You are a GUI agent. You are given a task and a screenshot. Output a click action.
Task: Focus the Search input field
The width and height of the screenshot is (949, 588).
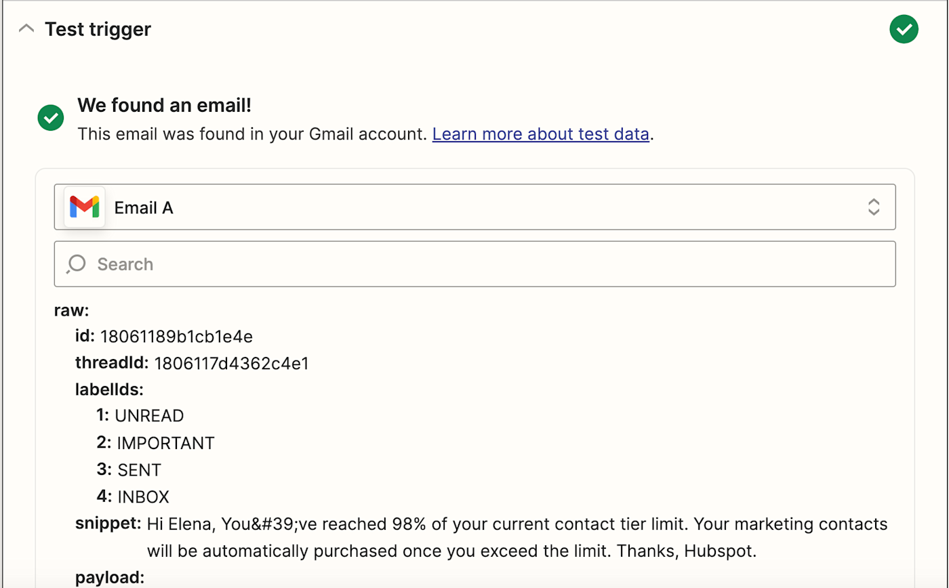pos(488,264)
